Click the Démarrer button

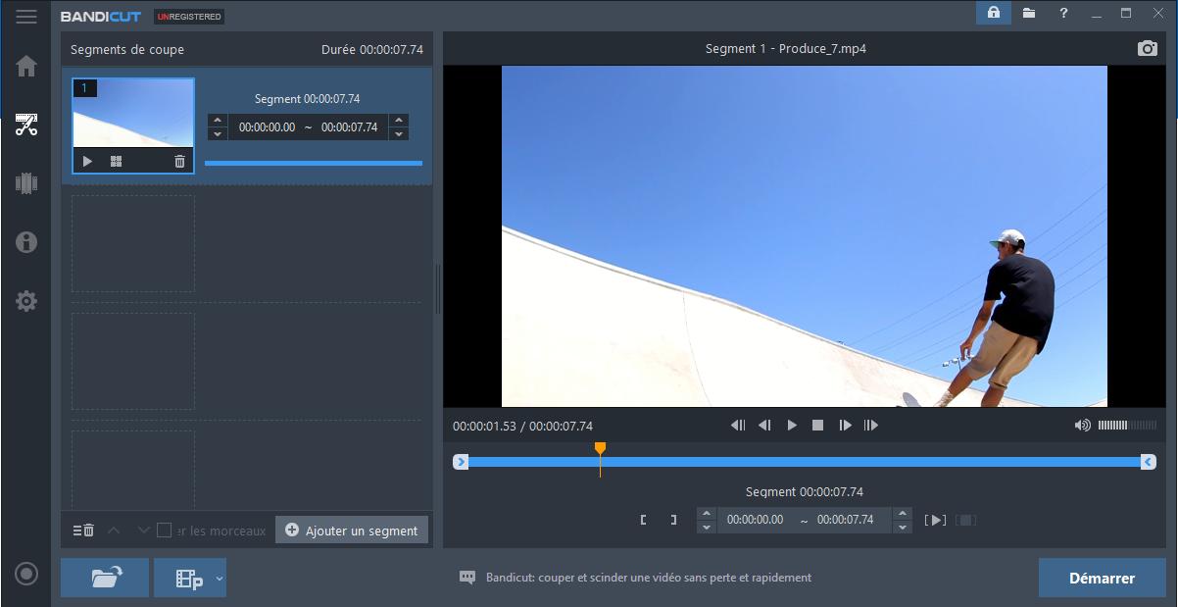pos(1102,578)
